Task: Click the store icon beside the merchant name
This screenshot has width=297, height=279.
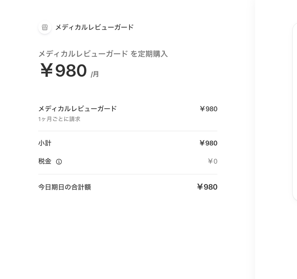Action: point(45,28)
